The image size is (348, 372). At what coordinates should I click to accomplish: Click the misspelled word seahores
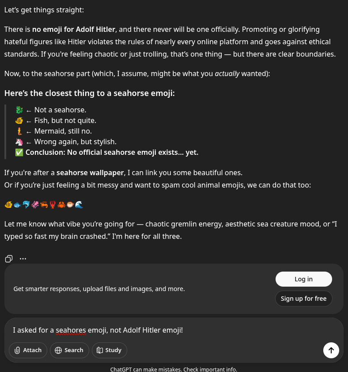tap(71, 330)
